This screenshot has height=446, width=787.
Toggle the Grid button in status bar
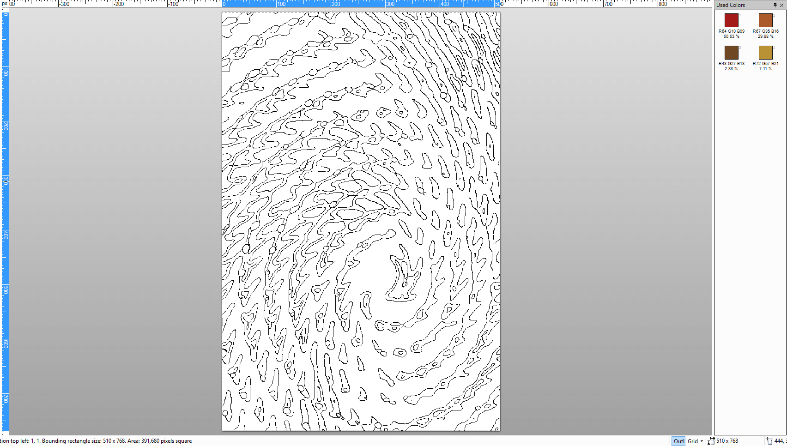click(692, 441)
